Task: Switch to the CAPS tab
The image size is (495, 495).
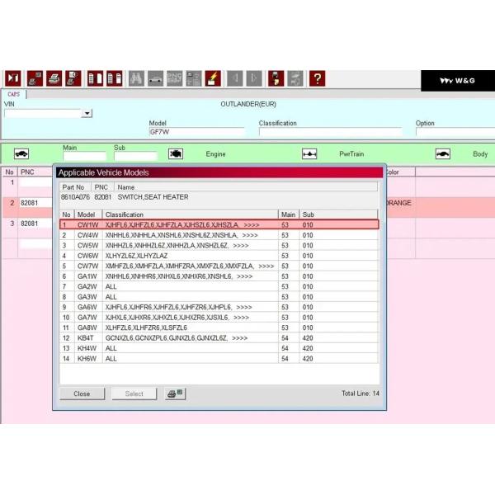Action: pyautogui.click(x=13, y=94)
